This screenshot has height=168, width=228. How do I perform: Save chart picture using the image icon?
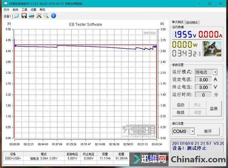pos(32,16)
